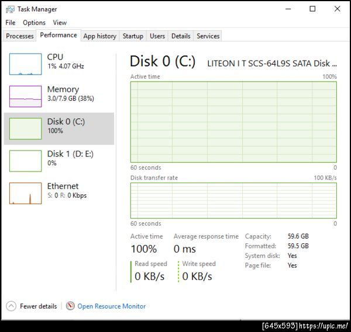Switch to the Users tab

[x=157, y=36]
